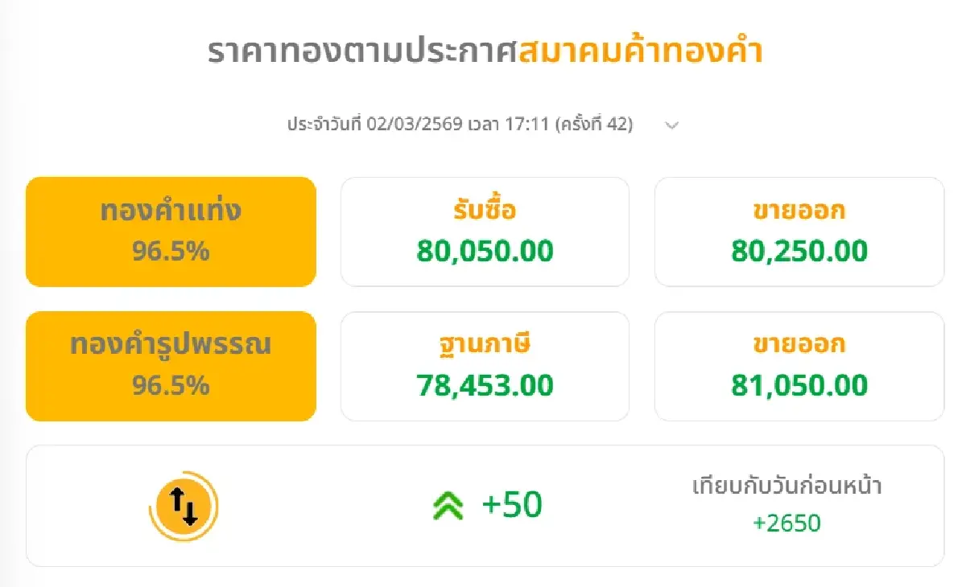This screenshot has width=966, height=587.
Task: Click the circular yellow change status badge
Action: (183, 505)
